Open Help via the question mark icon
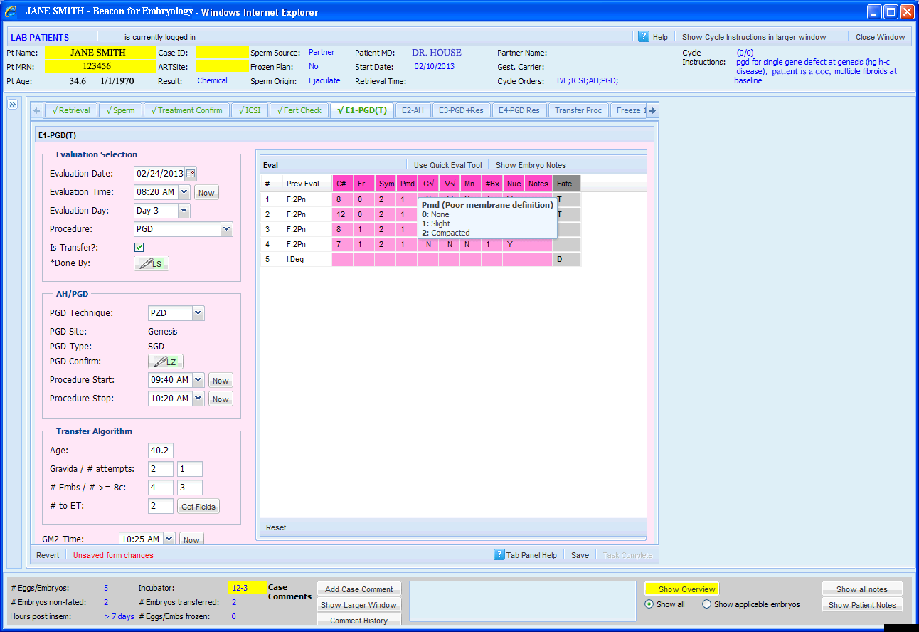 (x=644, y=36)
